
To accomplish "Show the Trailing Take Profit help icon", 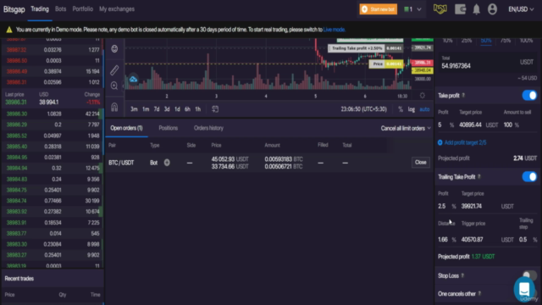I will 479,177.
